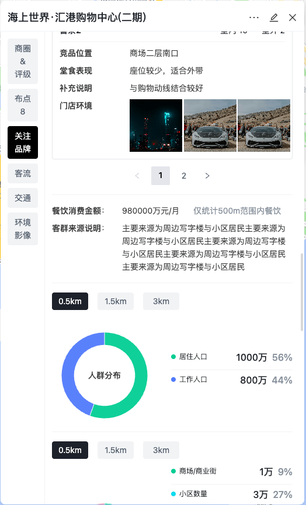The image size is (306, 505).
Task: Click the panel's vertical scrollbar thumb
Action: (x=302, y=292)
